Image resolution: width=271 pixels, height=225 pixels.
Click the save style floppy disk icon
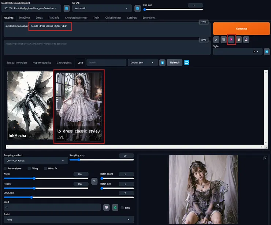pyautogui.click(x=246, y=40)
